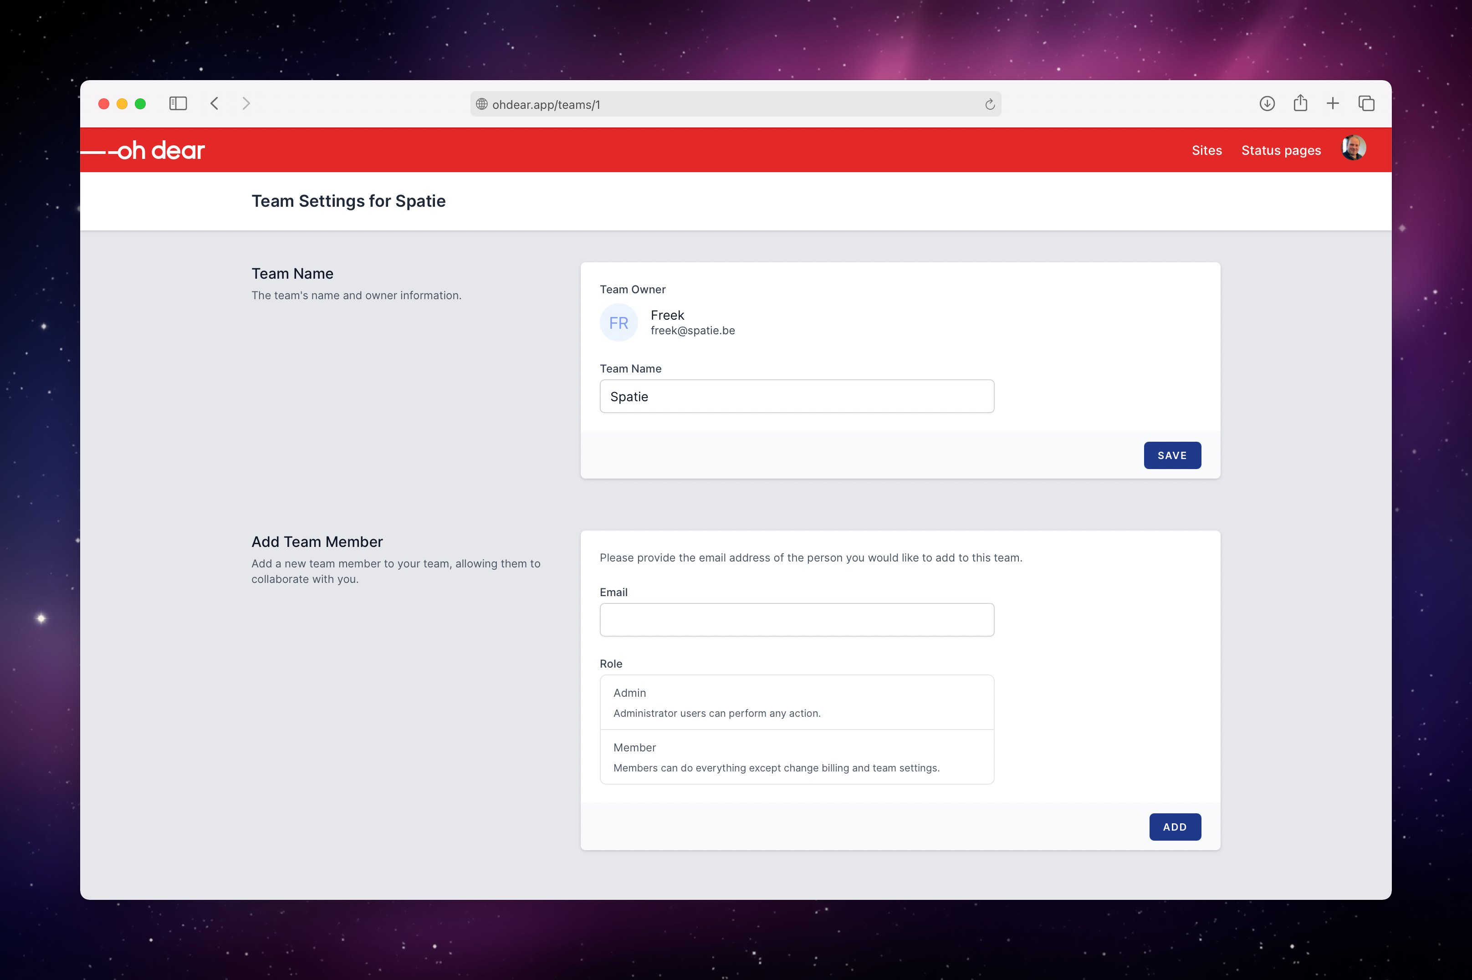Image resolution: width=1472 pixels, height=980 pixels.
Task: Open the Status pages navigation link
Action: click(x=1281, y=150)
